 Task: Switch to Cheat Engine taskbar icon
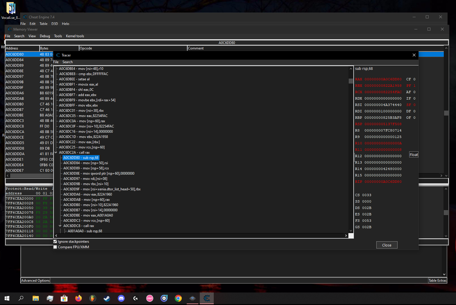207,298
